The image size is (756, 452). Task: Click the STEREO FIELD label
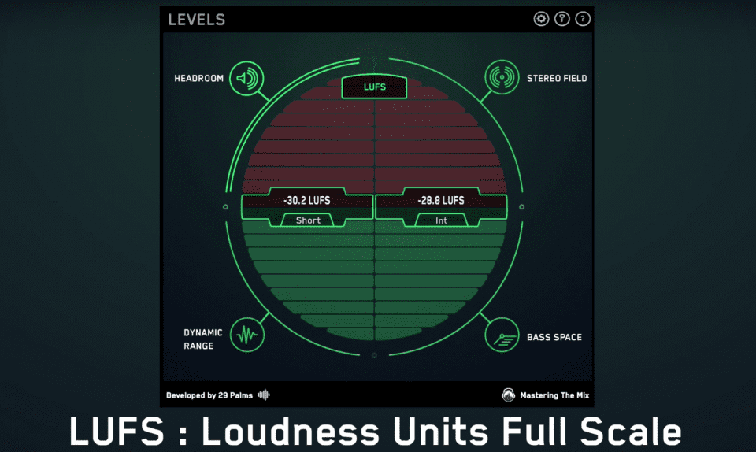tap(557, 79)
